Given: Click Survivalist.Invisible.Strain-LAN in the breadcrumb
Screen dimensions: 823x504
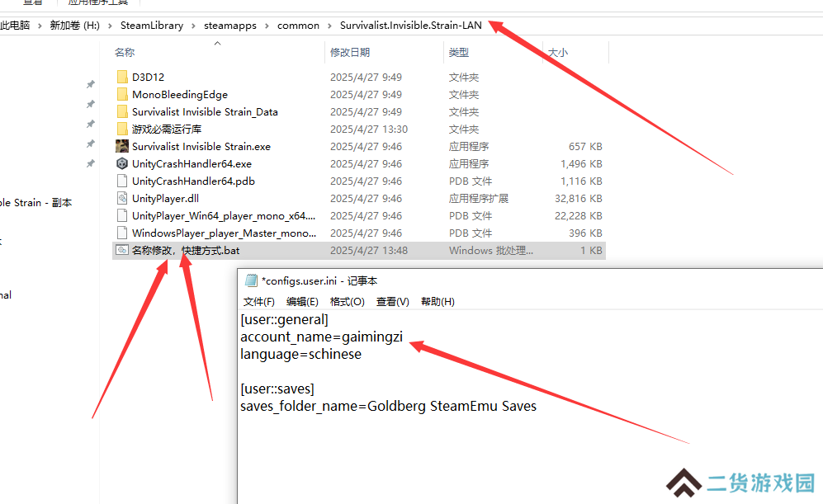Looking at the screenshot, I should (x=411, y=26).
